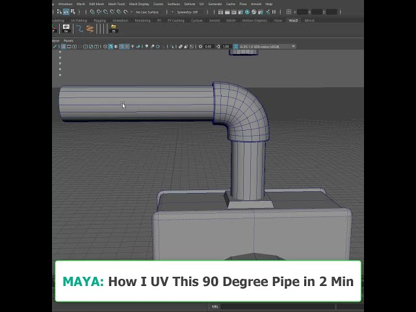Screen dimensions: 416x312
Task: Open the Deform menu
Action: click(x=189, y=4)
